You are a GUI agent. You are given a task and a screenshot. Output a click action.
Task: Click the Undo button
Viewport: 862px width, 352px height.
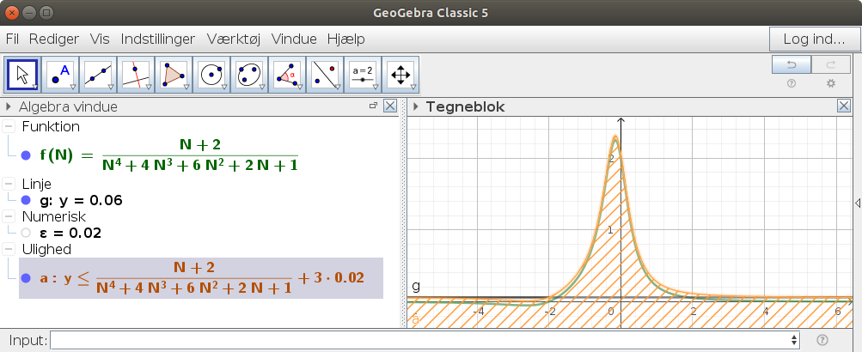tap(791, 64)
